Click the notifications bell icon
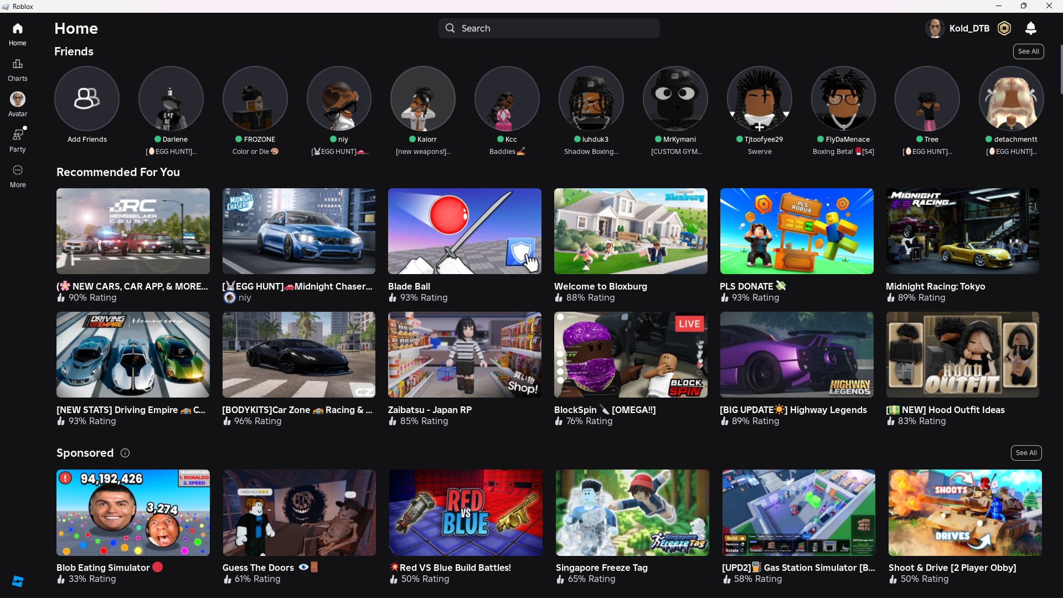 point(1030,28)
